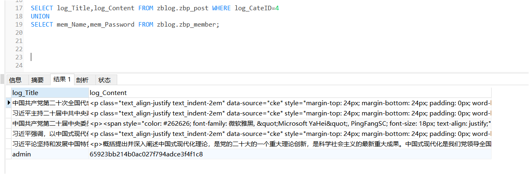The height and width of the screenshot is (174, 529).
Task: Open the 摘要 tab
Action: click(x=37, y=80)
